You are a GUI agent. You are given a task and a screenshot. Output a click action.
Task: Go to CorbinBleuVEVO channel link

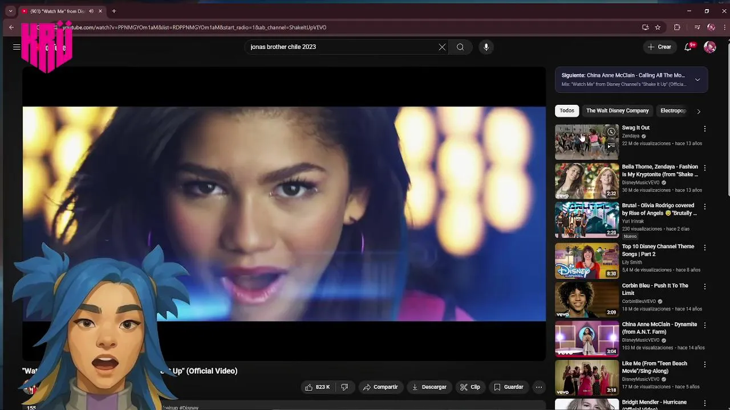click(x=639, y=301)
